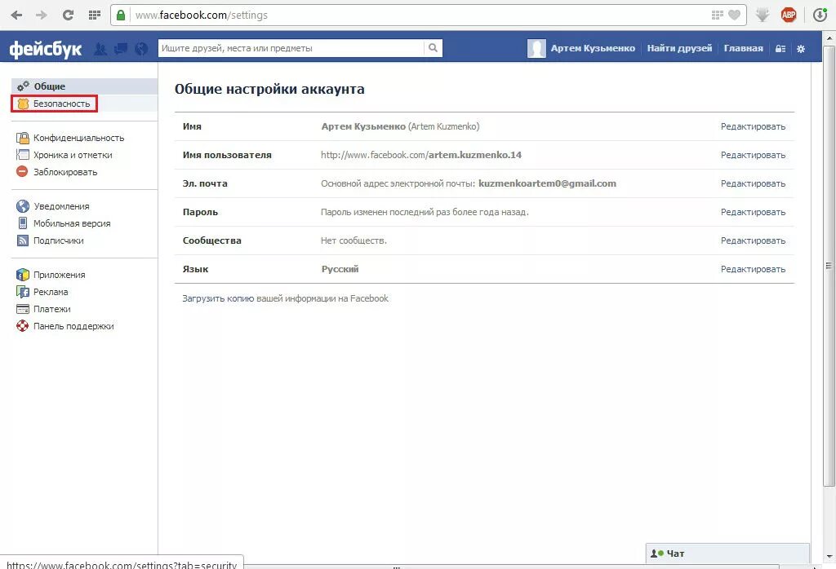Open Панель поддержки section
The width and height of the screenshot is (836, 569).
click(x=73, y=326)
